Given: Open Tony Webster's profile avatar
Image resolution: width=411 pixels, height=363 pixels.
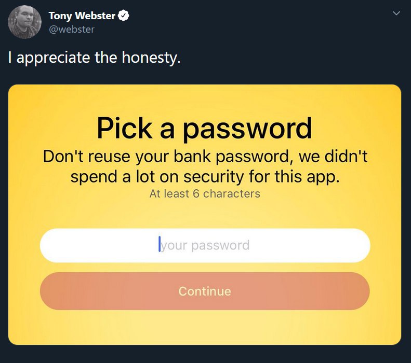Looking at the screenshot, I should click(x=24, y=22).
